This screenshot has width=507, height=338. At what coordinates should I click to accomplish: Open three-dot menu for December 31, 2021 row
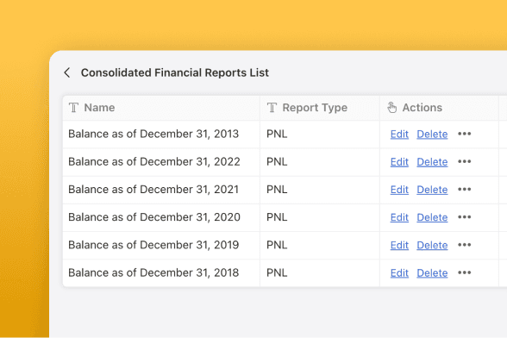[464, 190]
